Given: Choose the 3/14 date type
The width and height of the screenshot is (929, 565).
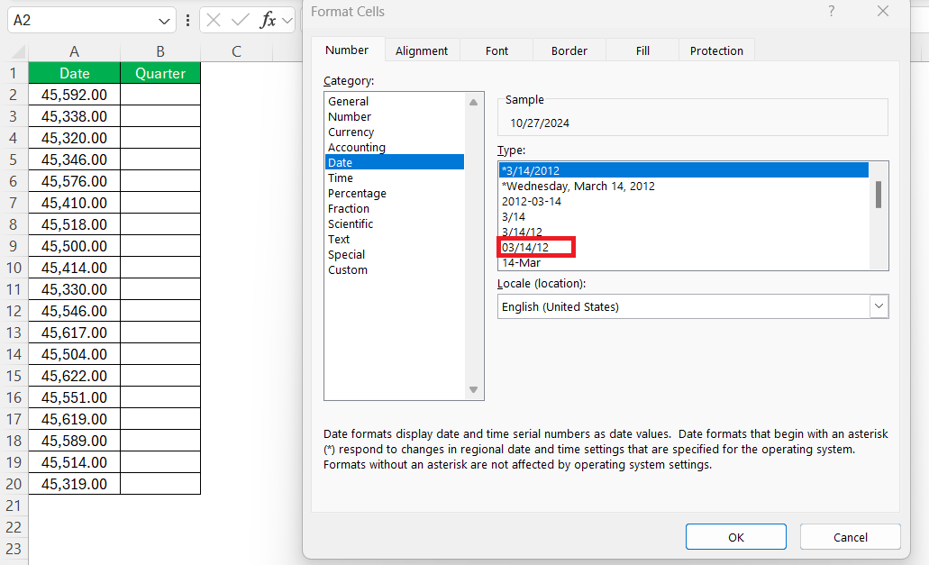Looking at the screenshot, I should [684, 217].
